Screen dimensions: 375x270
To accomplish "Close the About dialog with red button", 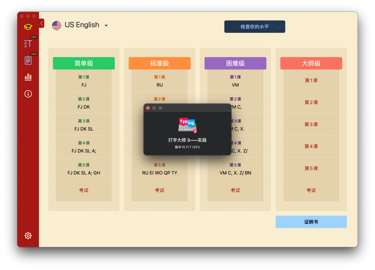I will click(x=148, y=108).
